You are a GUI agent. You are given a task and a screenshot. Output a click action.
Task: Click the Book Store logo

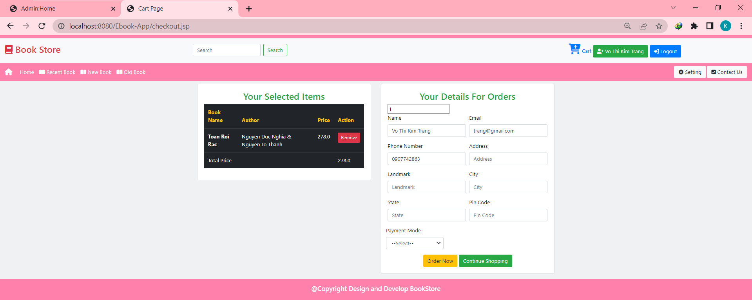(33, 50)
